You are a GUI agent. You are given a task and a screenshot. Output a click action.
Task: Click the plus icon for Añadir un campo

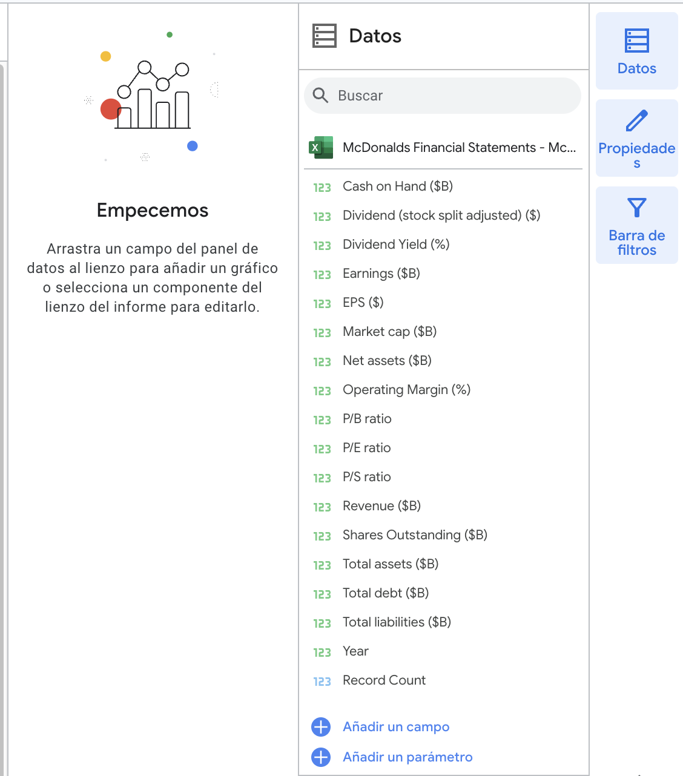(x=321, y=727)
